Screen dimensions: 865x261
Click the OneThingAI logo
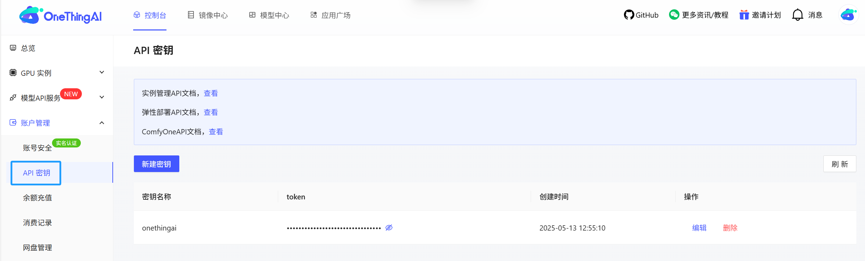pos(61,16)
